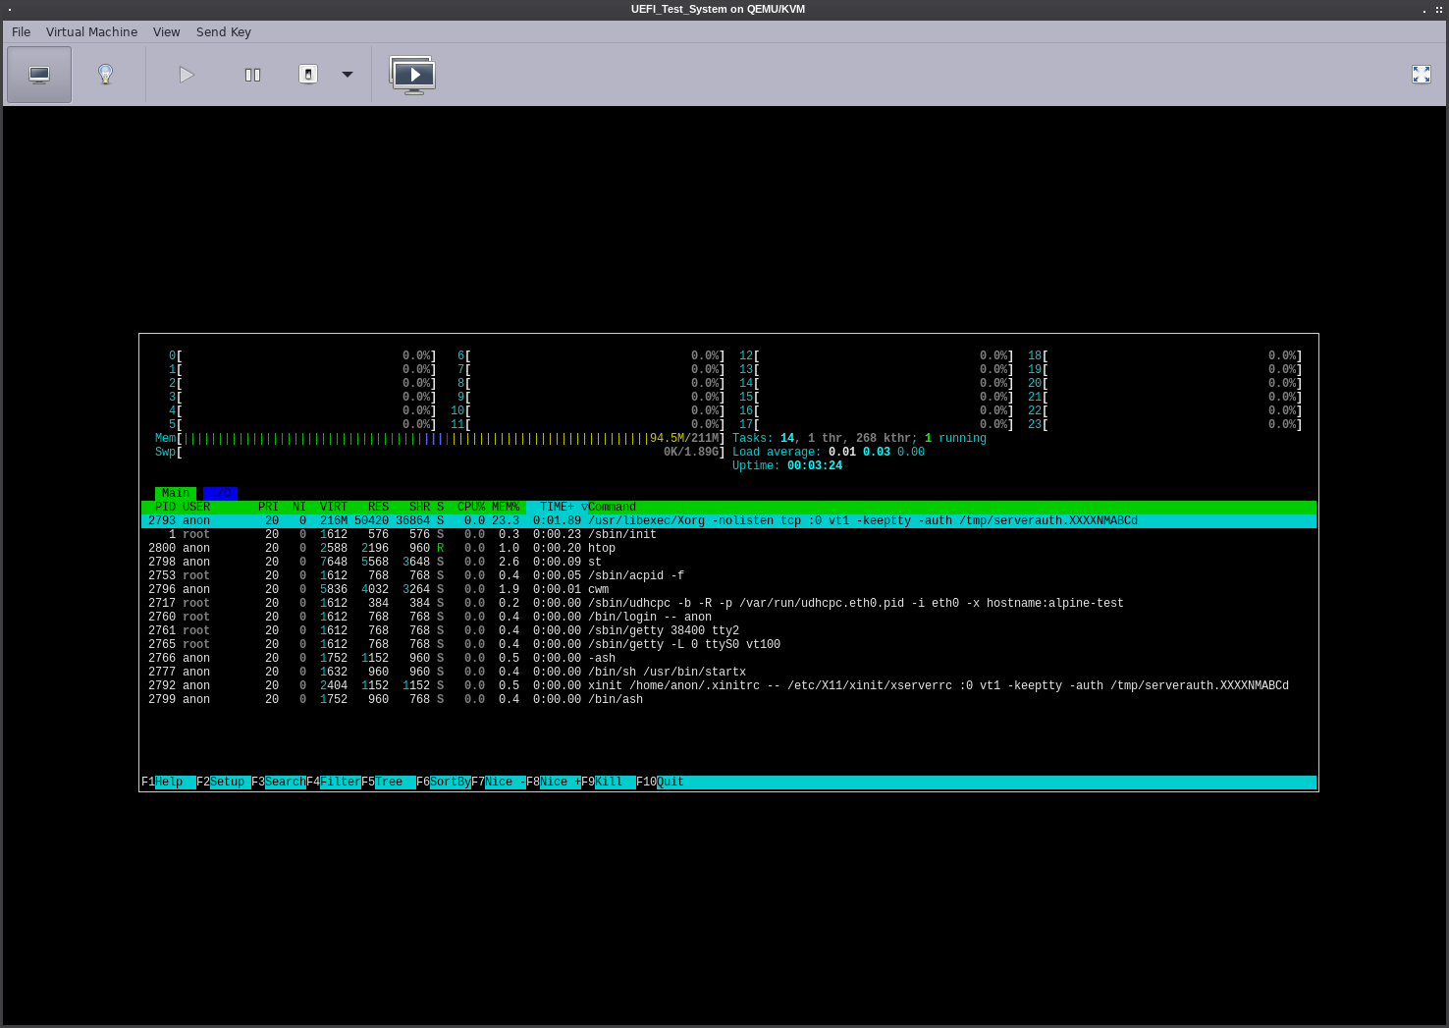The image size is (1449, 1028).
Task: Select the /bin/ash process row
Action: coord(728,700)
